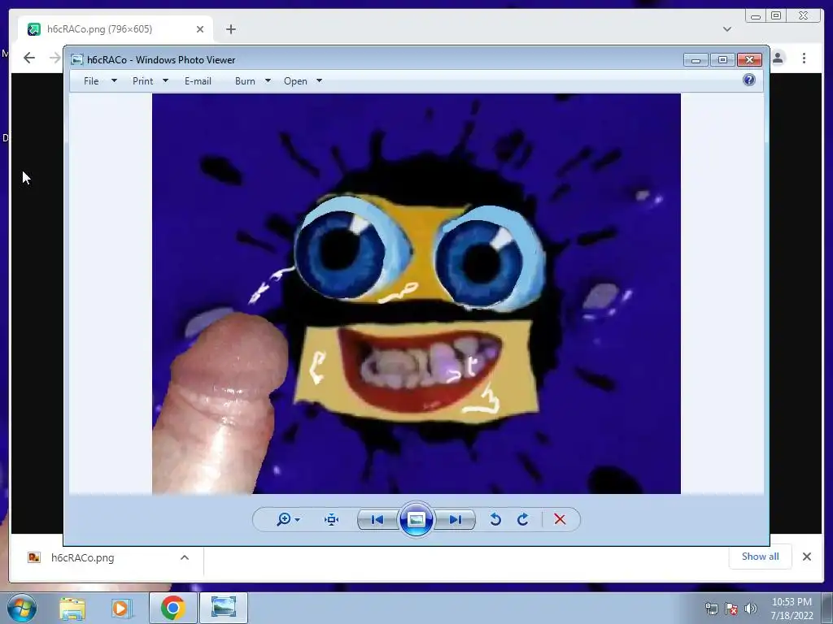The height and width of the screenshot is (624, 833).
Task: Switch to Chrome in the taskbar
Action: [x=172, y=608]
